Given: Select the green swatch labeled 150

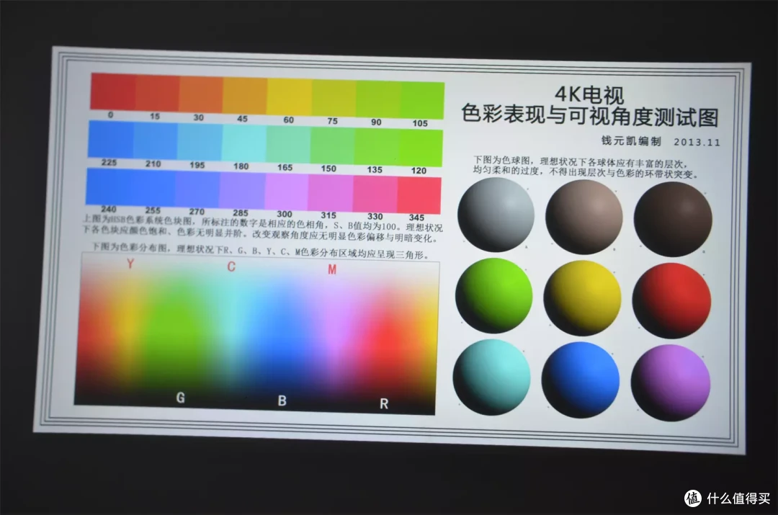Looking at the screenshot, I should (332, 146).
